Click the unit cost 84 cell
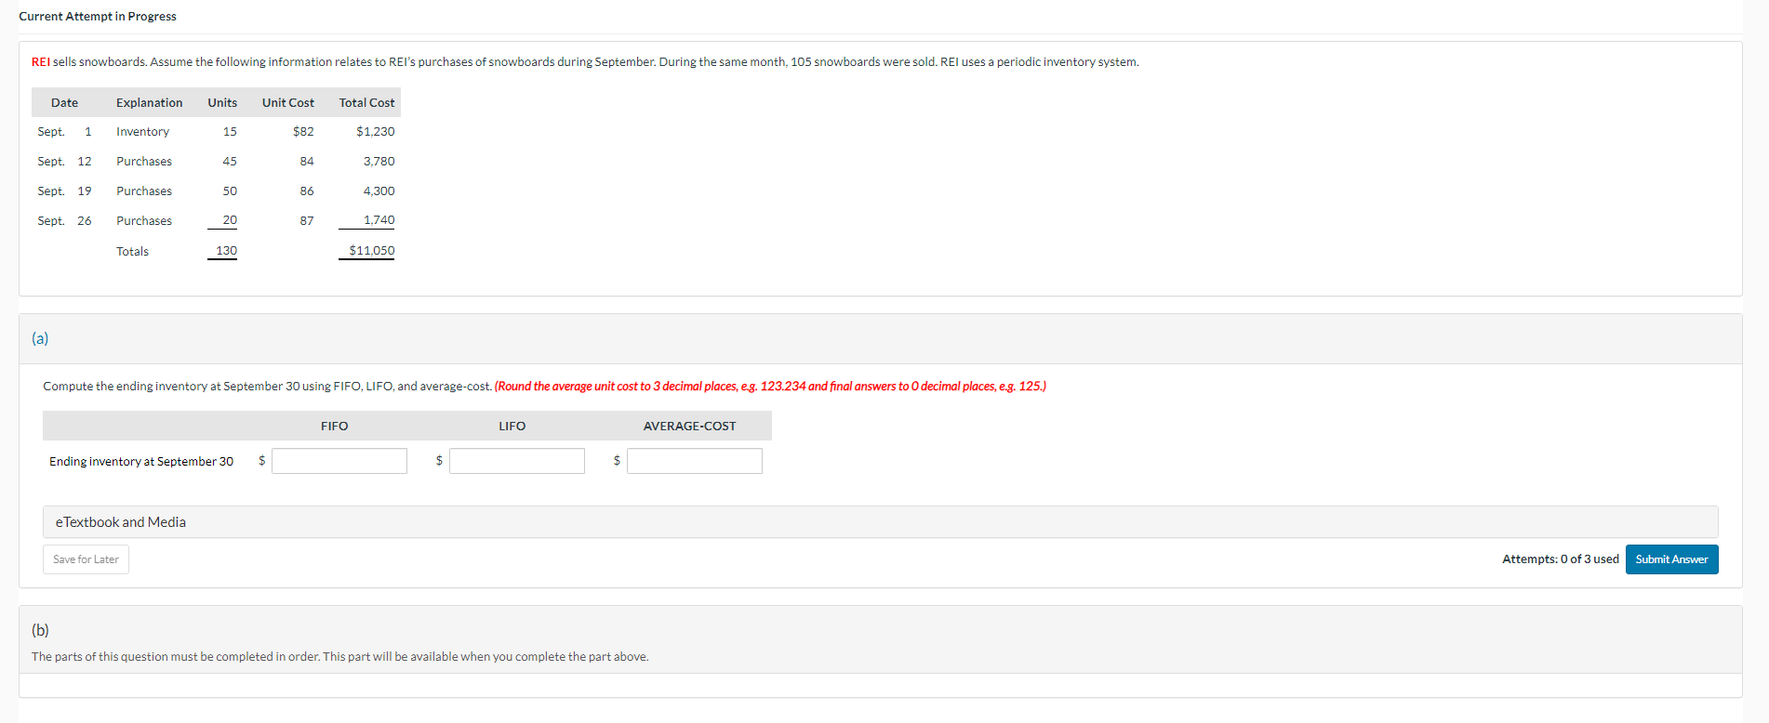The image size is (1769, 723). [x=307, y=162]
